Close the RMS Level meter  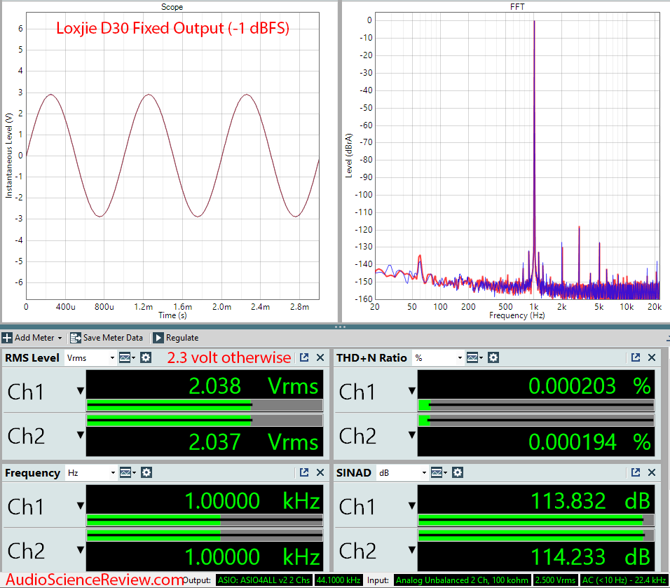(x=320, y=357)
